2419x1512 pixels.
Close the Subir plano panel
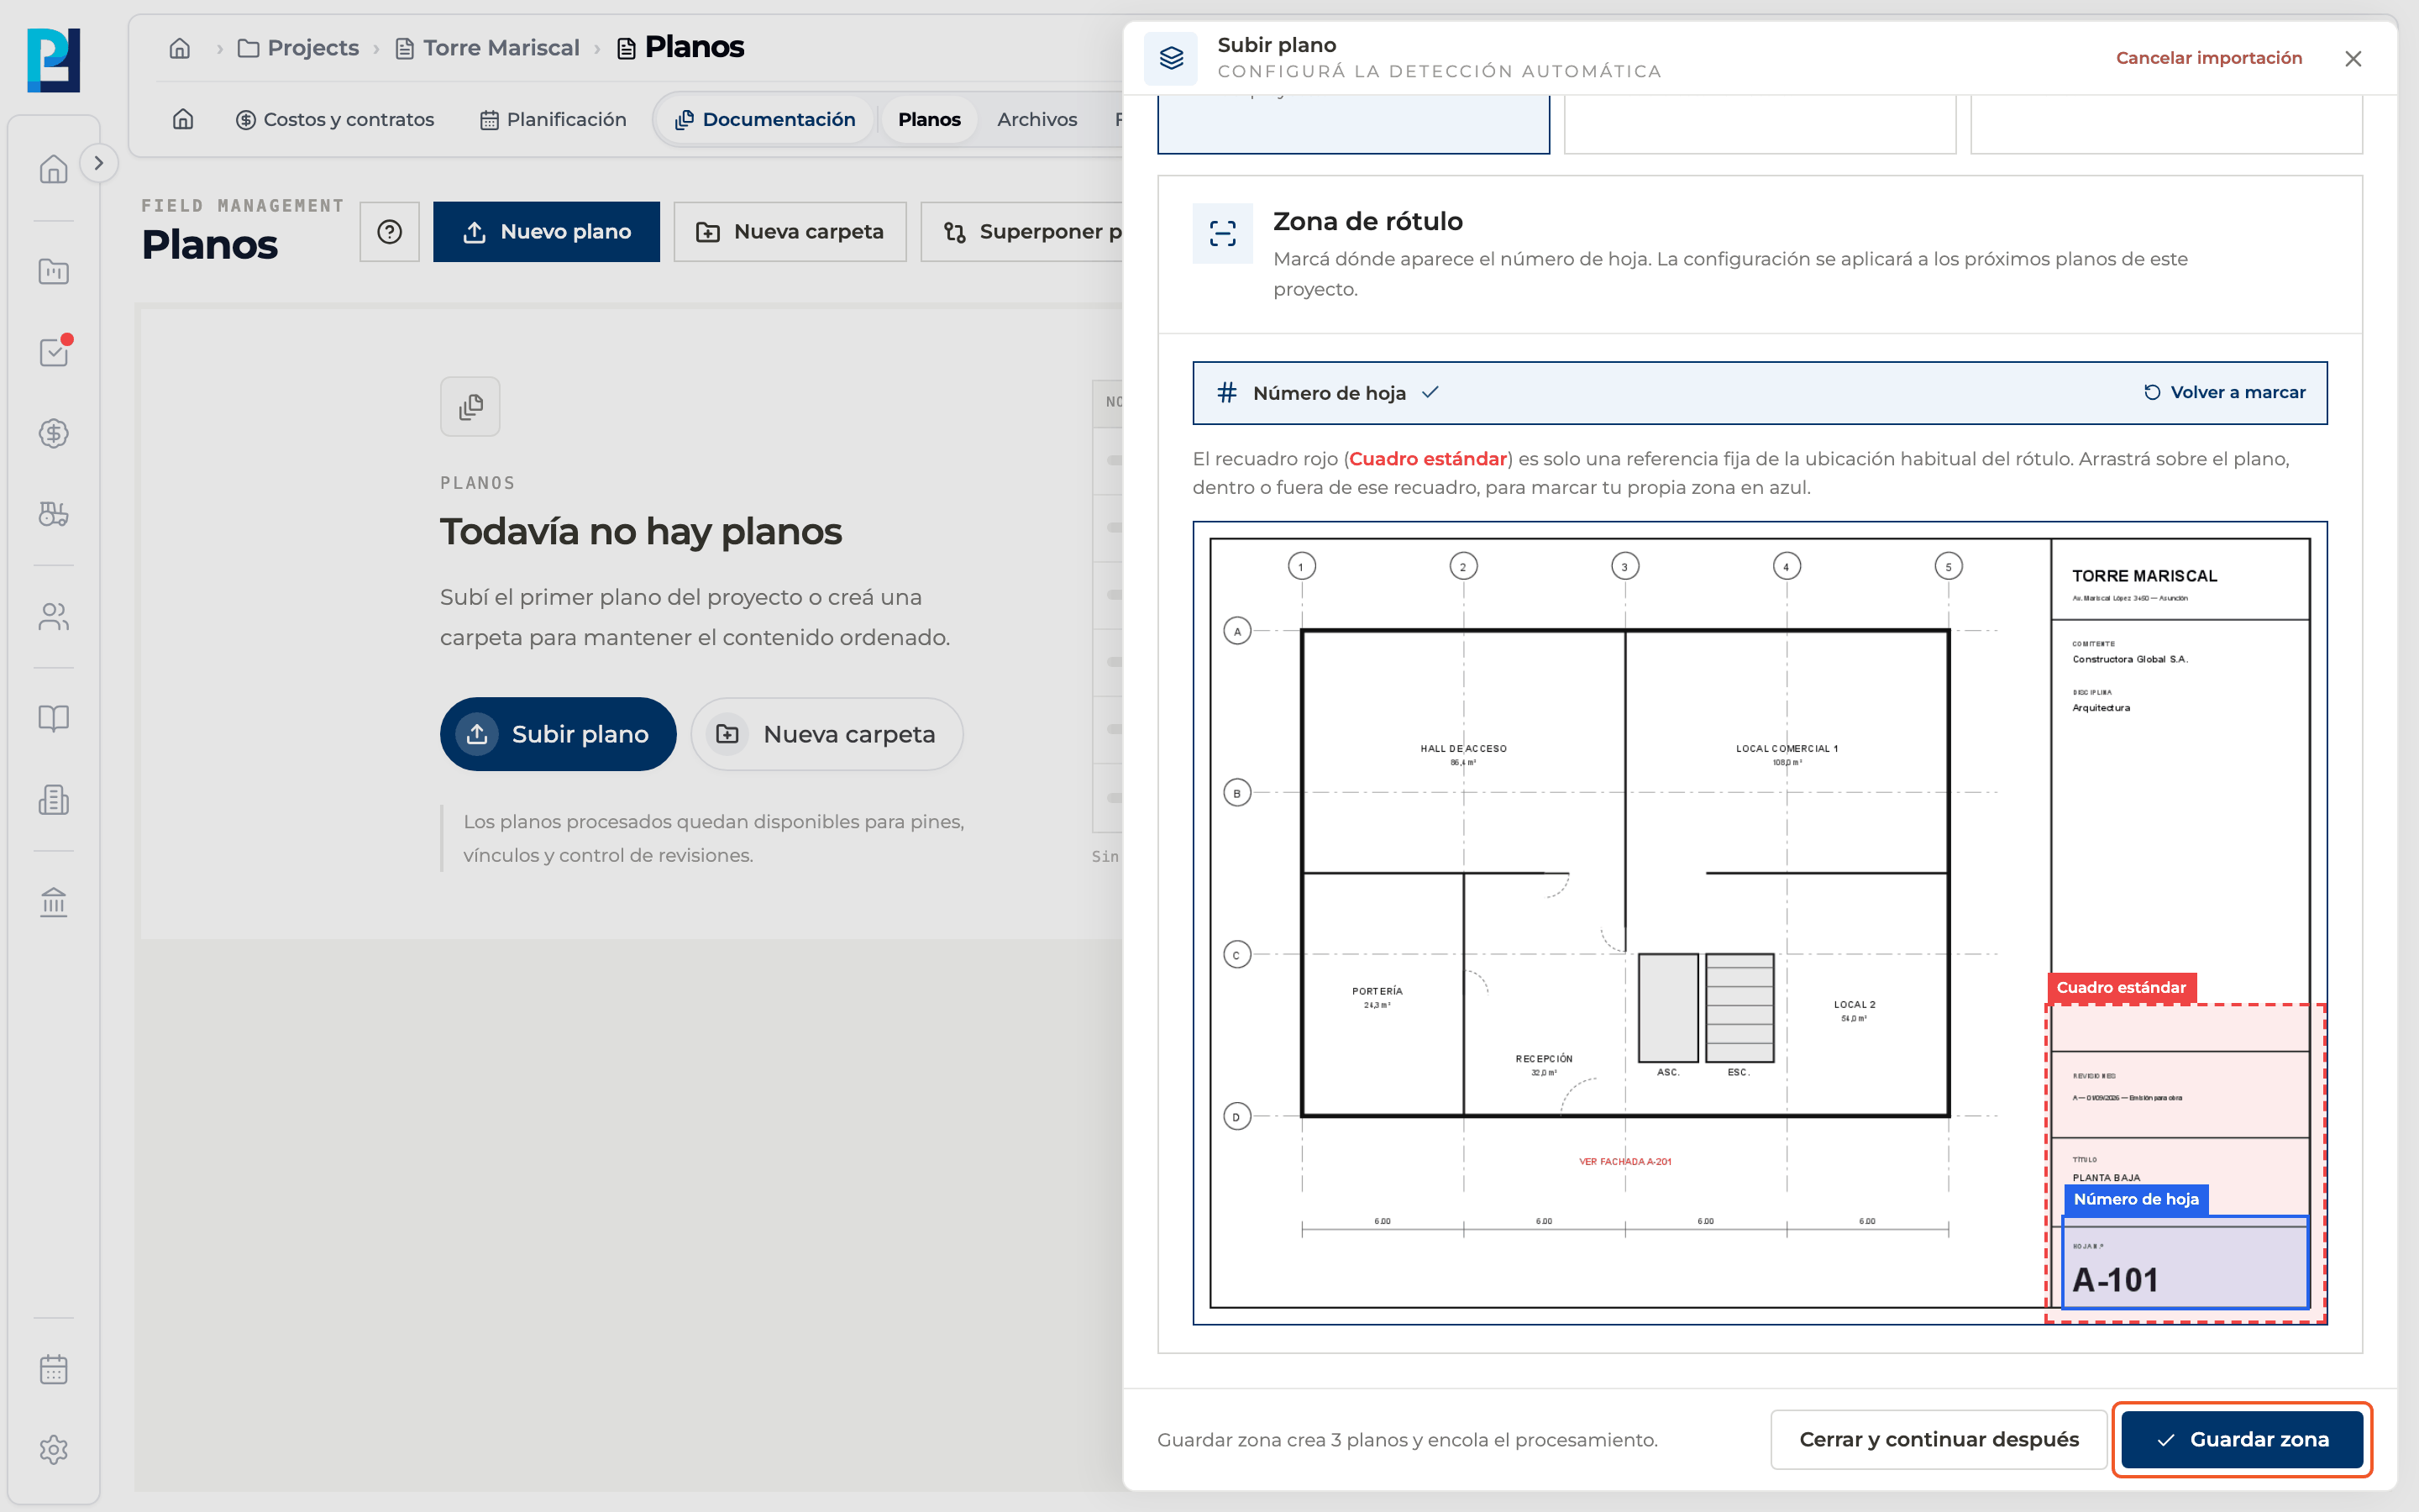tap(2353, 59)
